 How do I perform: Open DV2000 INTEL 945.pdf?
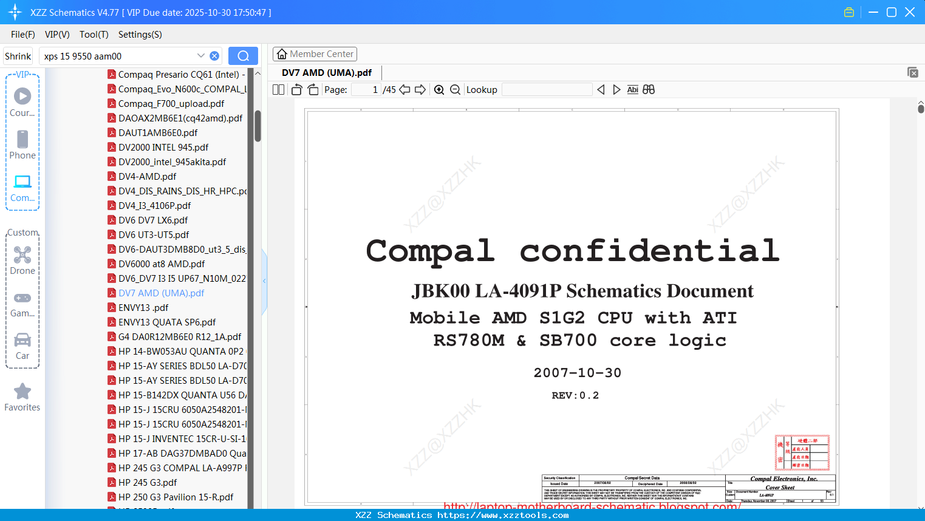coord(159,148)
